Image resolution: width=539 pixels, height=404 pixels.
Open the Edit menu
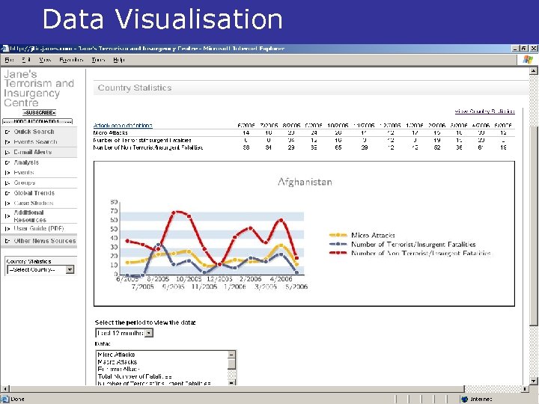[x=26, y=60]
